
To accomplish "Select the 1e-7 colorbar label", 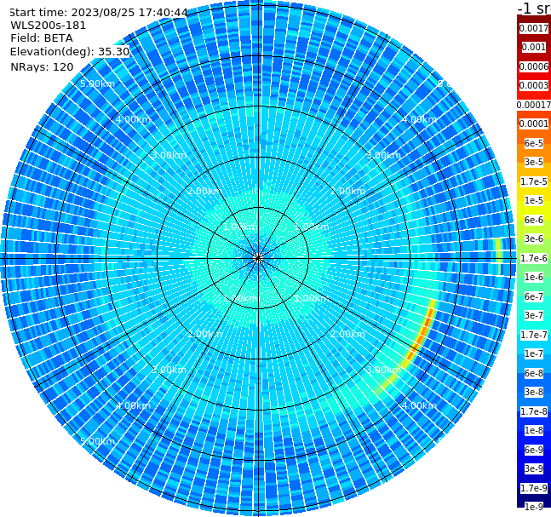I will coord(534,353).
